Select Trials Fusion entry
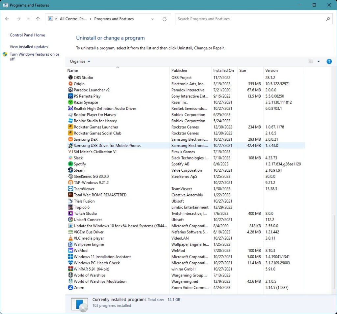This screenshot has width=337, height=314. tap(186, 201)
